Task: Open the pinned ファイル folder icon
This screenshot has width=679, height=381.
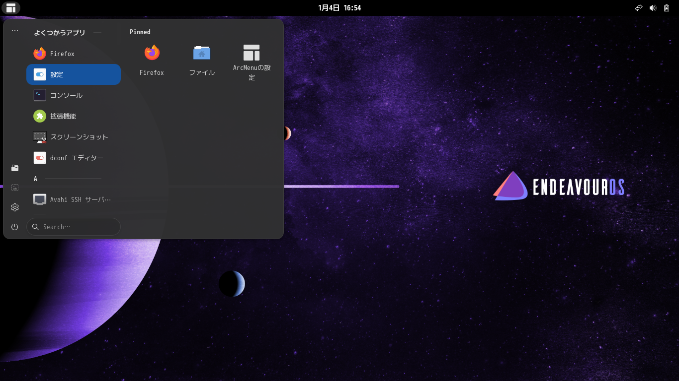Action: (x=202, y=61)
